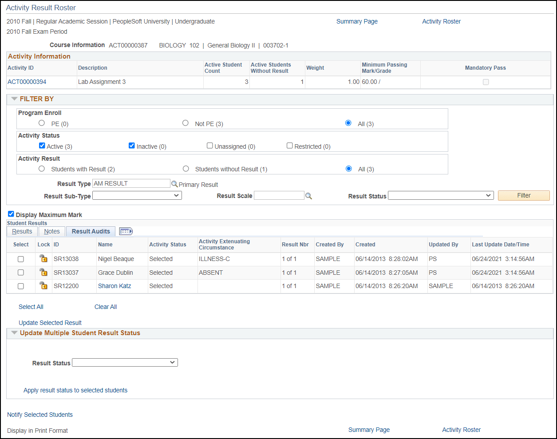This screenshot has width=557, height=439.
Task: Click the Select All link
Action: click(31, 307)
